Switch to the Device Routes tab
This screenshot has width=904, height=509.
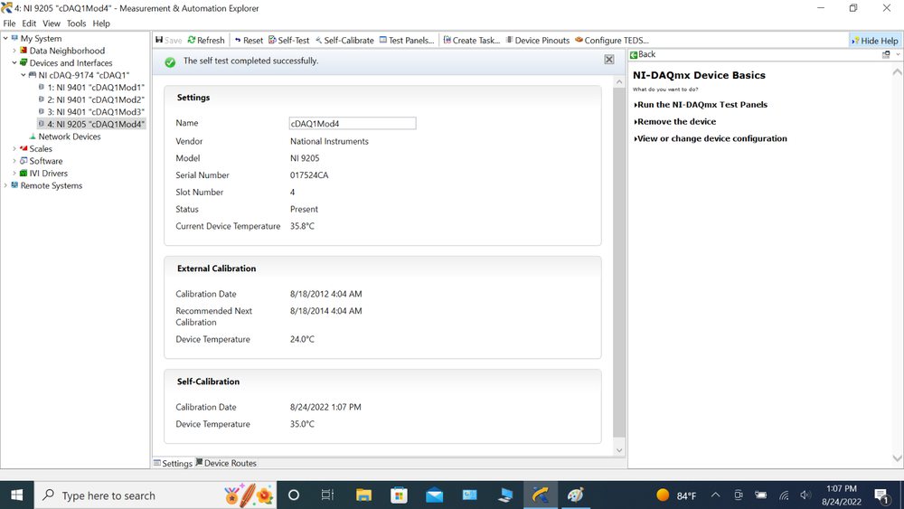(226, 464)
